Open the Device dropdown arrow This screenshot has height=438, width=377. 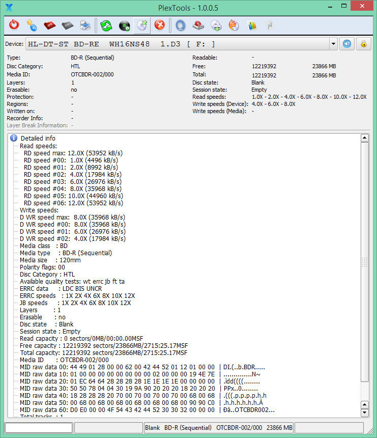coord(333,44)
